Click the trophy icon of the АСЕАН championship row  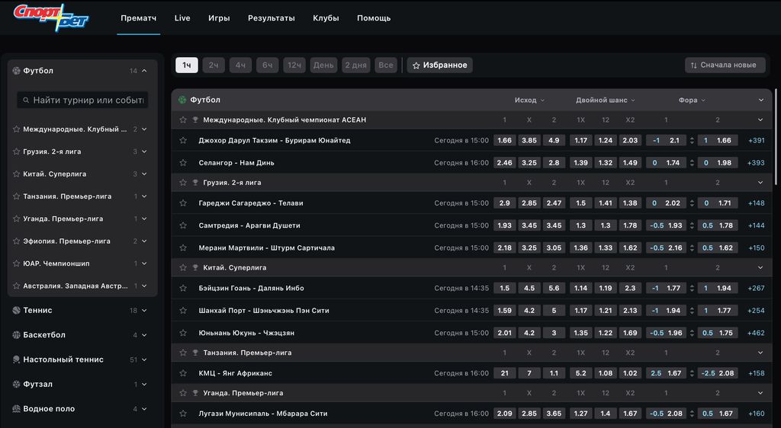(195, 120)
